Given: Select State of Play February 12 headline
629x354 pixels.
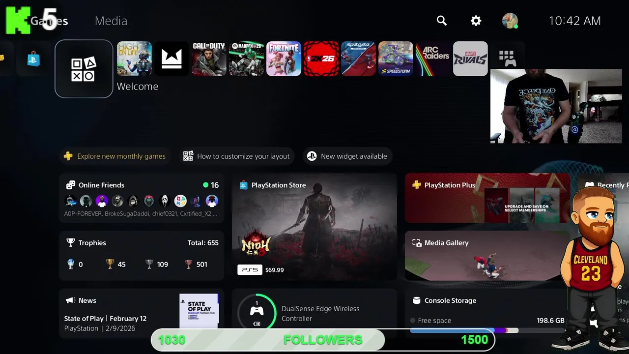Looking at the screenshot, I should [105, 319].
